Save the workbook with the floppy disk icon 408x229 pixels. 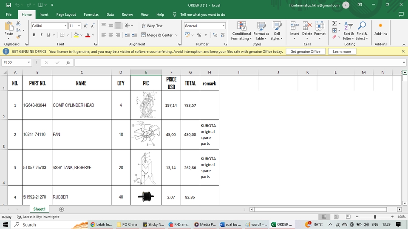(8, 5)
